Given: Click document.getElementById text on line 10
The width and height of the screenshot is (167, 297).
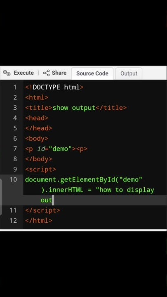Looking at the screenshot, I should coord(70,179).
